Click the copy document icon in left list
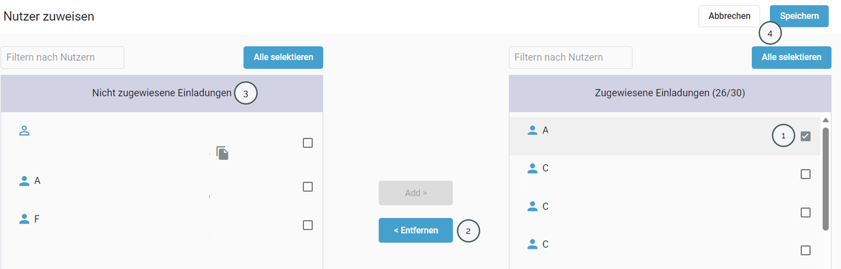 (x=222, y=153)
